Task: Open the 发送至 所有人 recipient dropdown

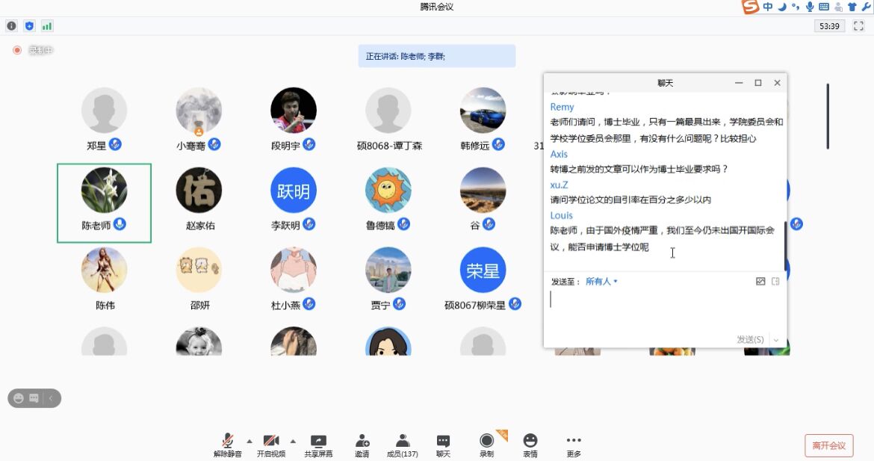Action: tap(601, 282)
